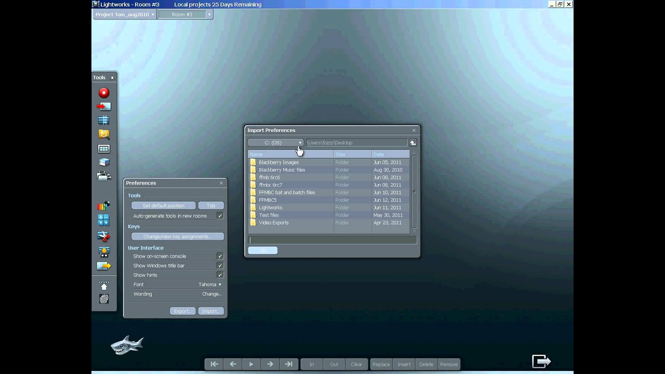This screenshot has width=665, height=374.
Task: Click the Import.. preferences button
Action: [211, 311]
